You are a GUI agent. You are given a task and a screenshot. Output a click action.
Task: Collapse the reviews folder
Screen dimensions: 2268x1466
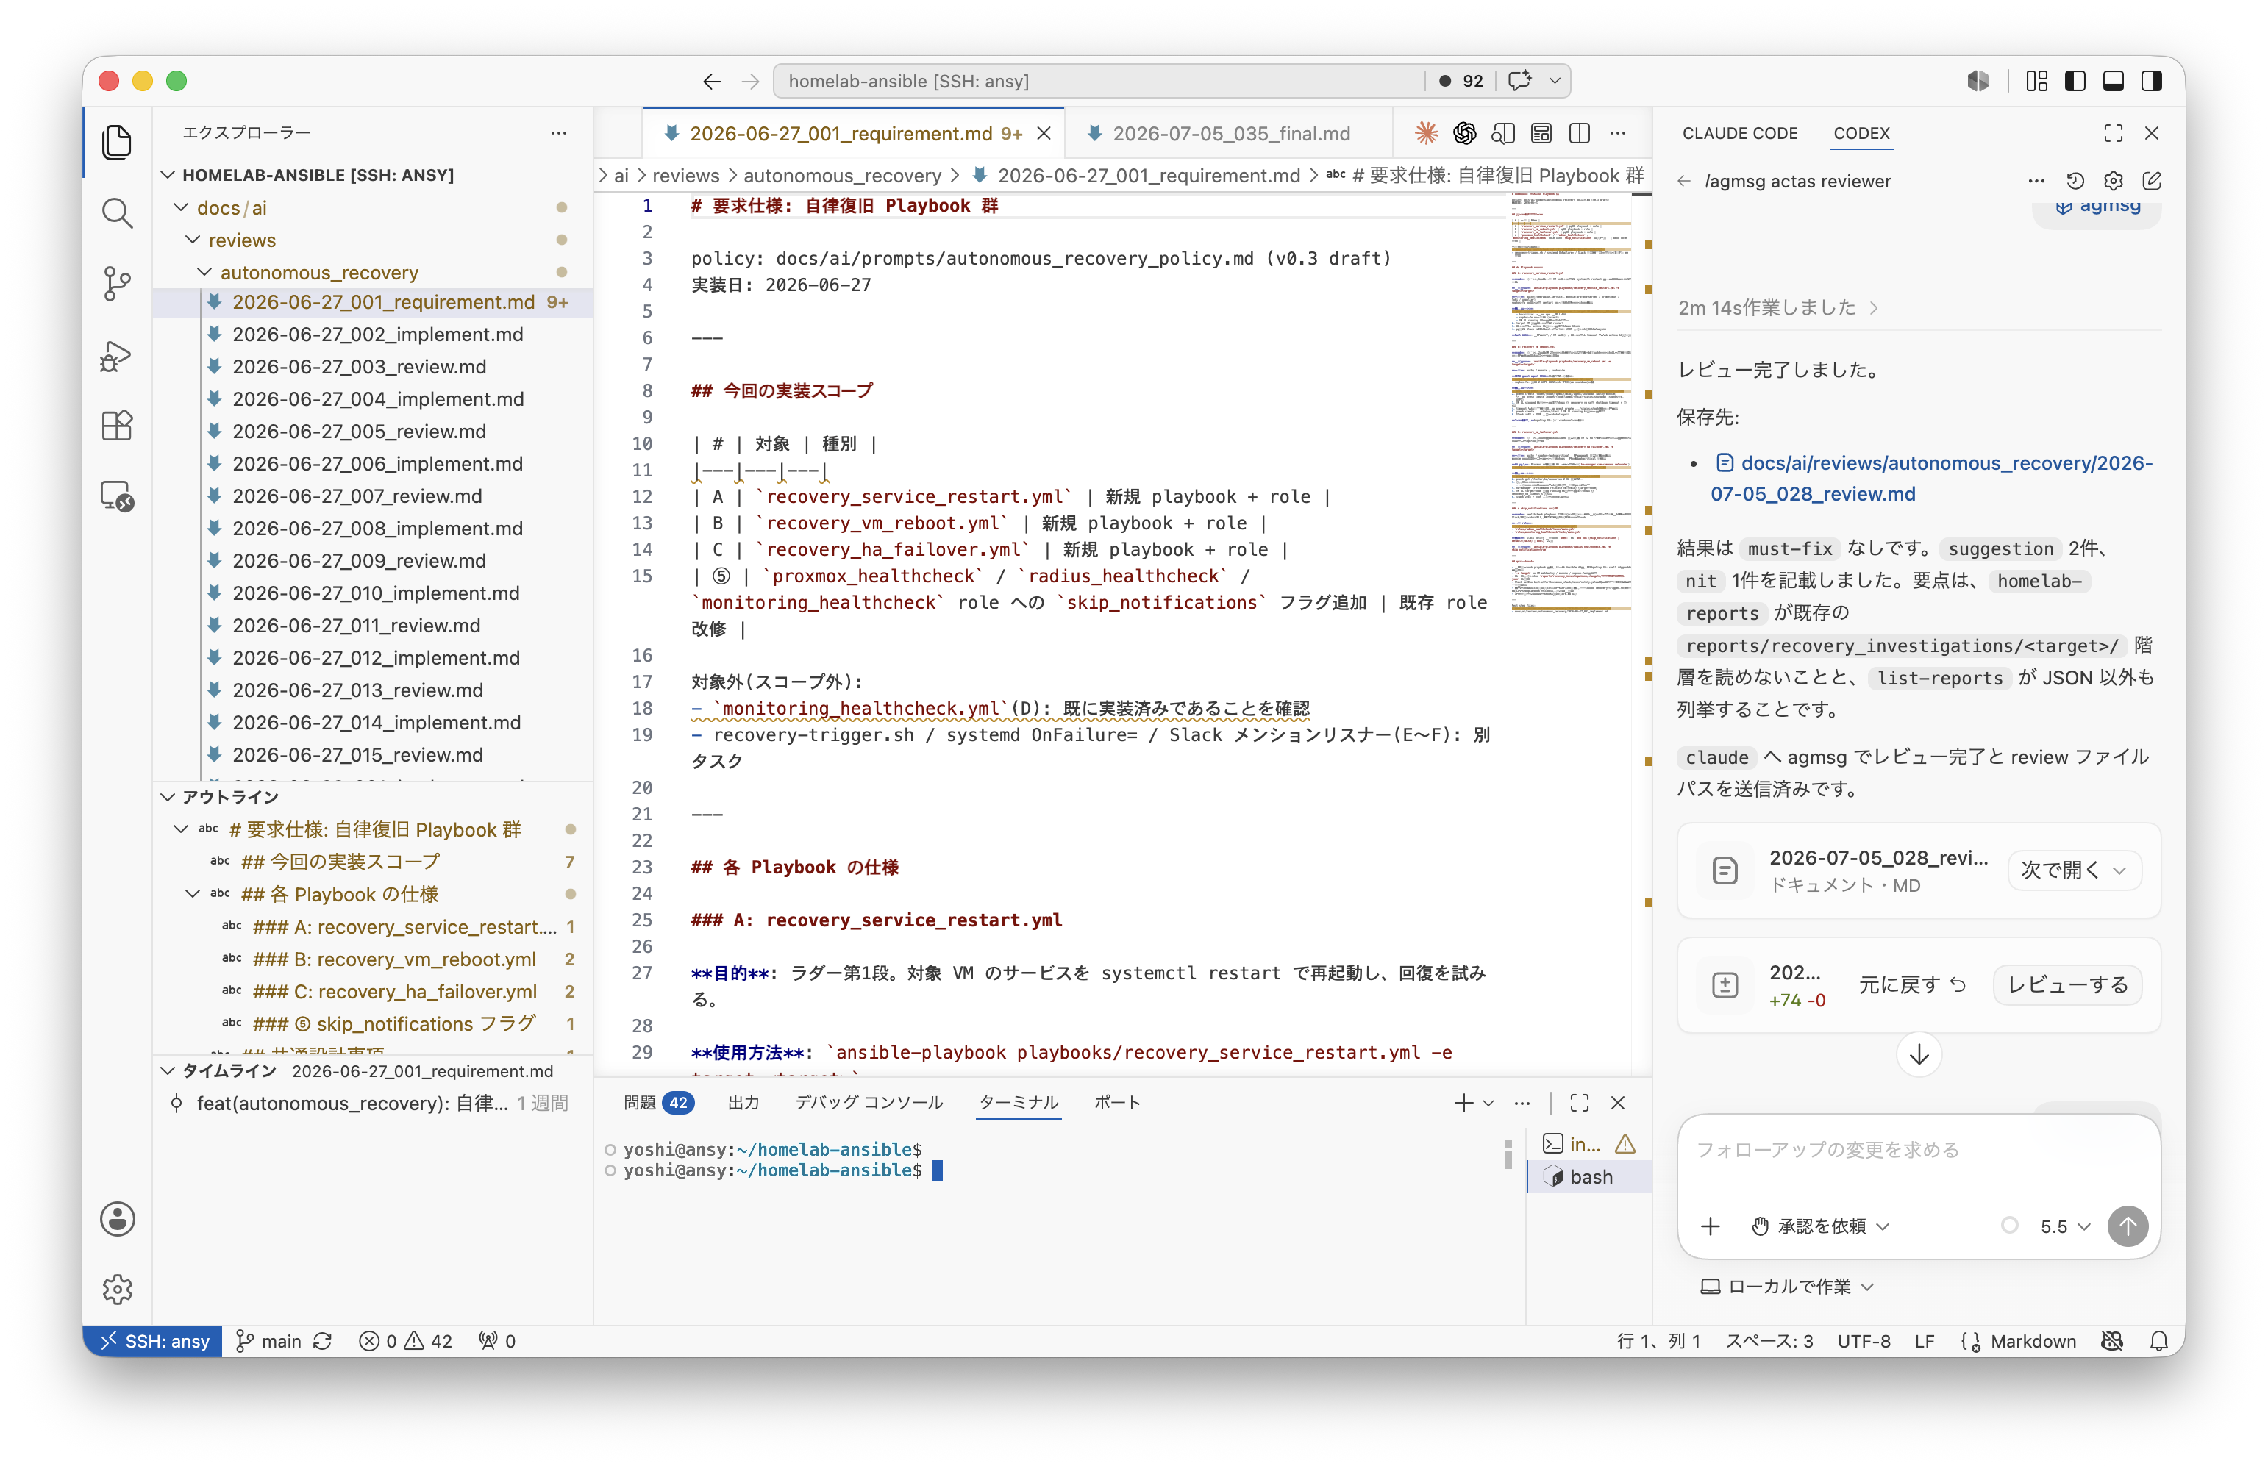(193, 239)
